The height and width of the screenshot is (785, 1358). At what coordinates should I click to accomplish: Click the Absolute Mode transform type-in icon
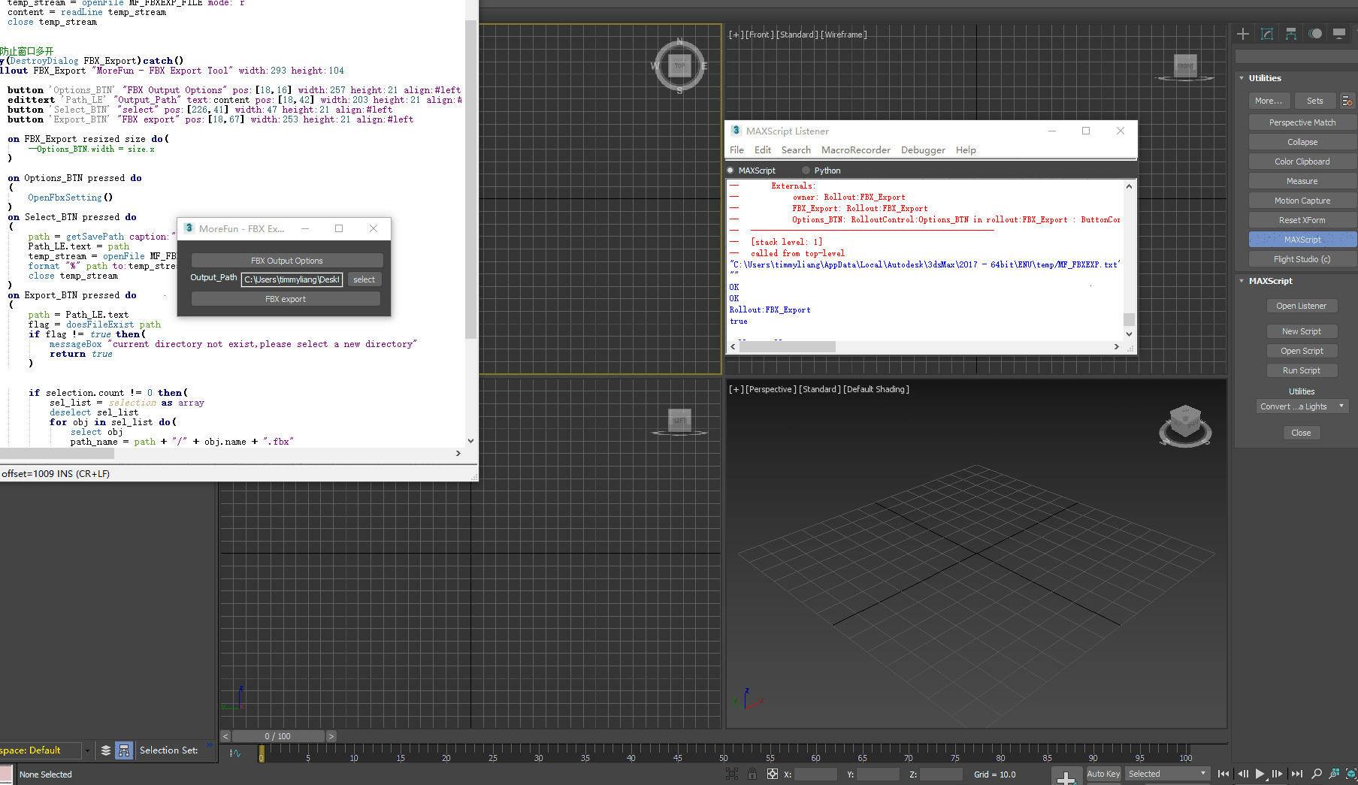coord(772,774)
